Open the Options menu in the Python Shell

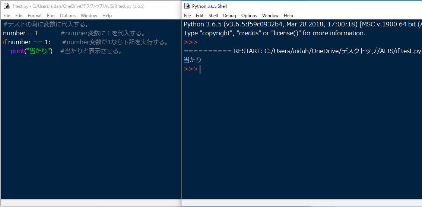click(x=249, y=16)
